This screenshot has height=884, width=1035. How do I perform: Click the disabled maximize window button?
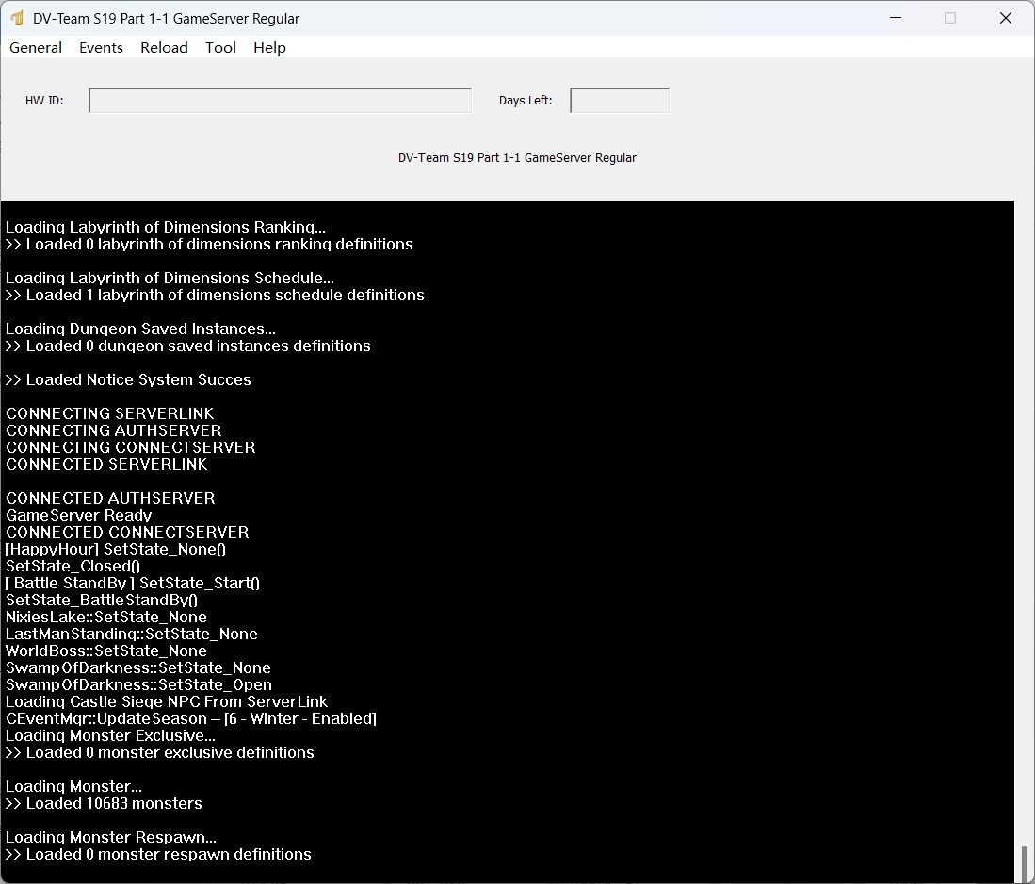pyautogui.click(x=949, y=18)
